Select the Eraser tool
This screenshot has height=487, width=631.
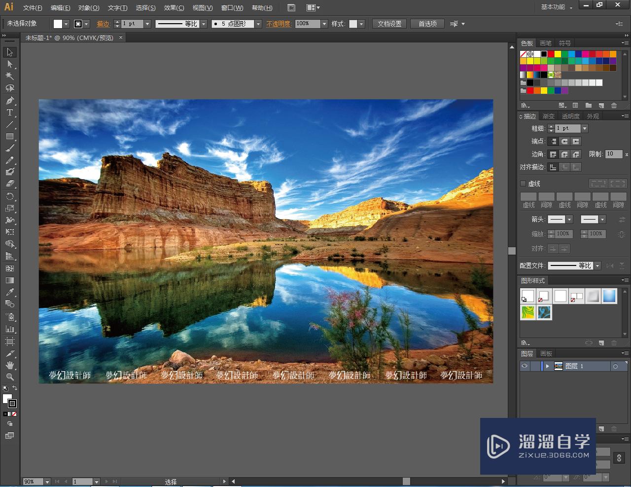[x=10, y=183]
